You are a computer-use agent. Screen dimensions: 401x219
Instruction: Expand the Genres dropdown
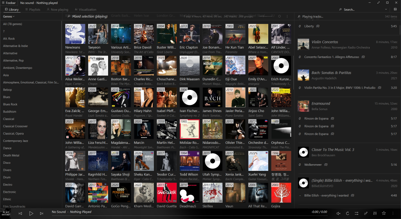click(9, 16)
